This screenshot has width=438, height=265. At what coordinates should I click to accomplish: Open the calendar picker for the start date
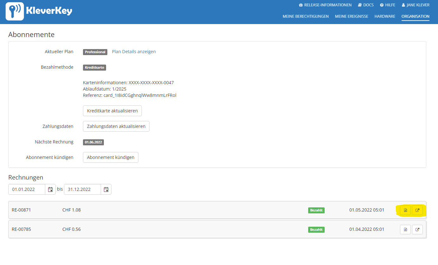click(x=50, y=189)
